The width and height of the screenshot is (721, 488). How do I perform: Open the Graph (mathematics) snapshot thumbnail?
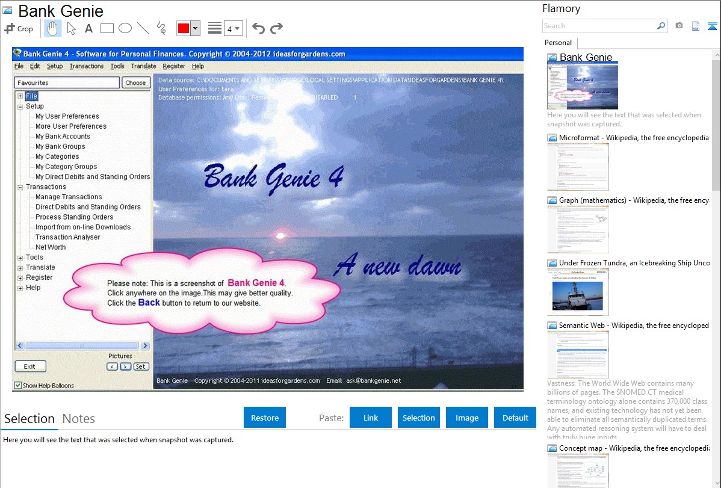(x=578, y=229)
